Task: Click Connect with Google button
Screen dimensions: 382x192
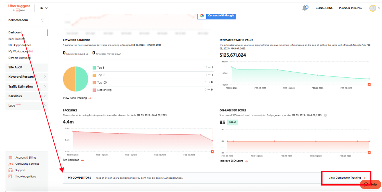Action: tap(216, 16)
